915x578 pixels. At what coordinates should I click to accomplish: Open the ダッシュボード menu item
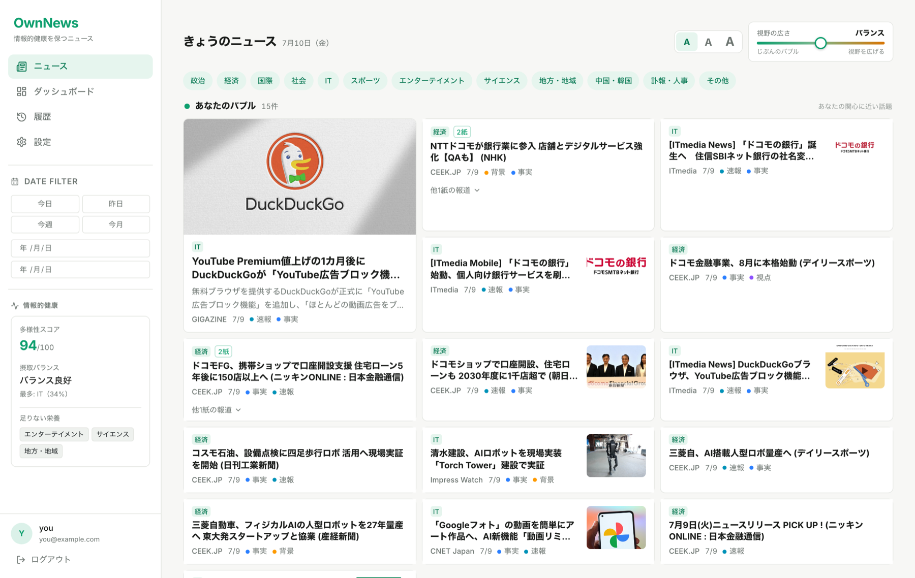click(x=80, y=91)
